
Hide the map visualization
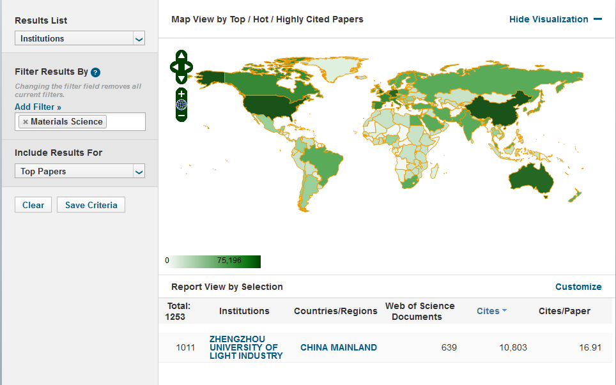tap(555, 19)
